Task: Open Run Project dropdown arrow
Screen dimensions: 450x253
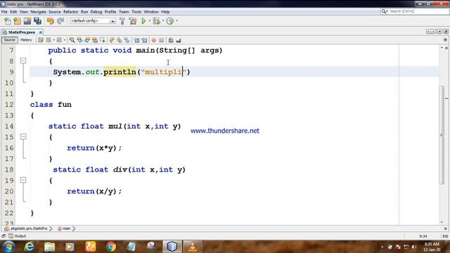Action: (x=150, y=21)
